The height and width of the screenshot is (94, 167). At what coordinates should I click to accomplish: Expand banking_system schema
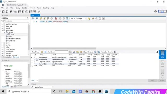[x=2, y=24]
